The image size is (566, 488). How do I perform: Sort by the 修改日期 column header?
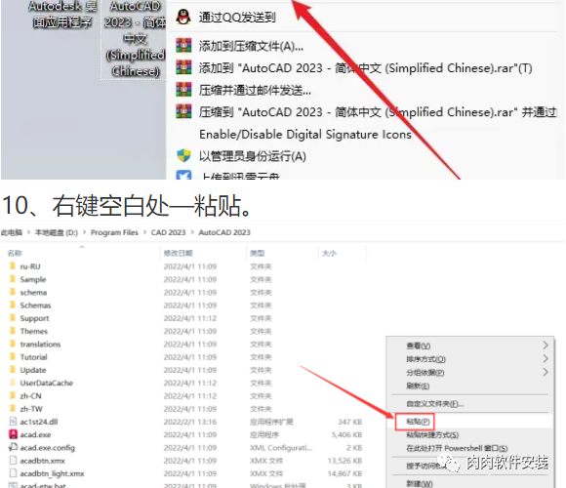179,253
